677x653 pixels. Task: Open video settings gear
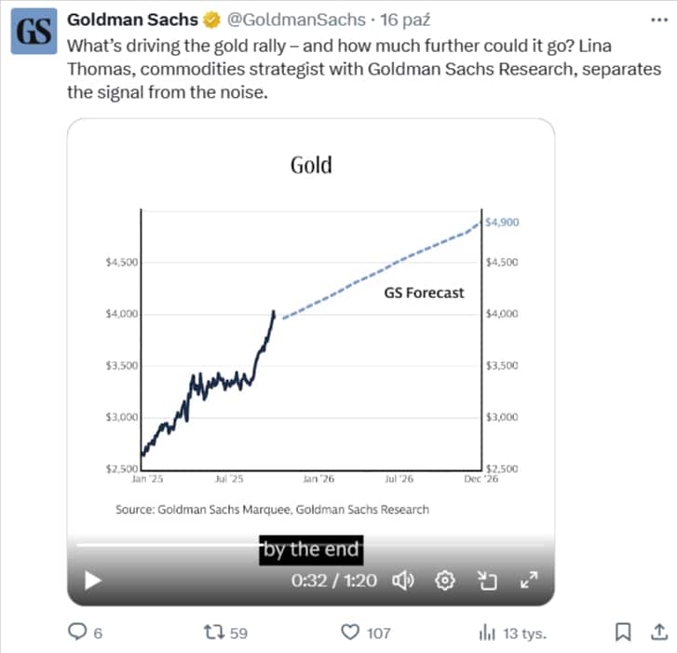pyautogui.click(x=445, y=580)
